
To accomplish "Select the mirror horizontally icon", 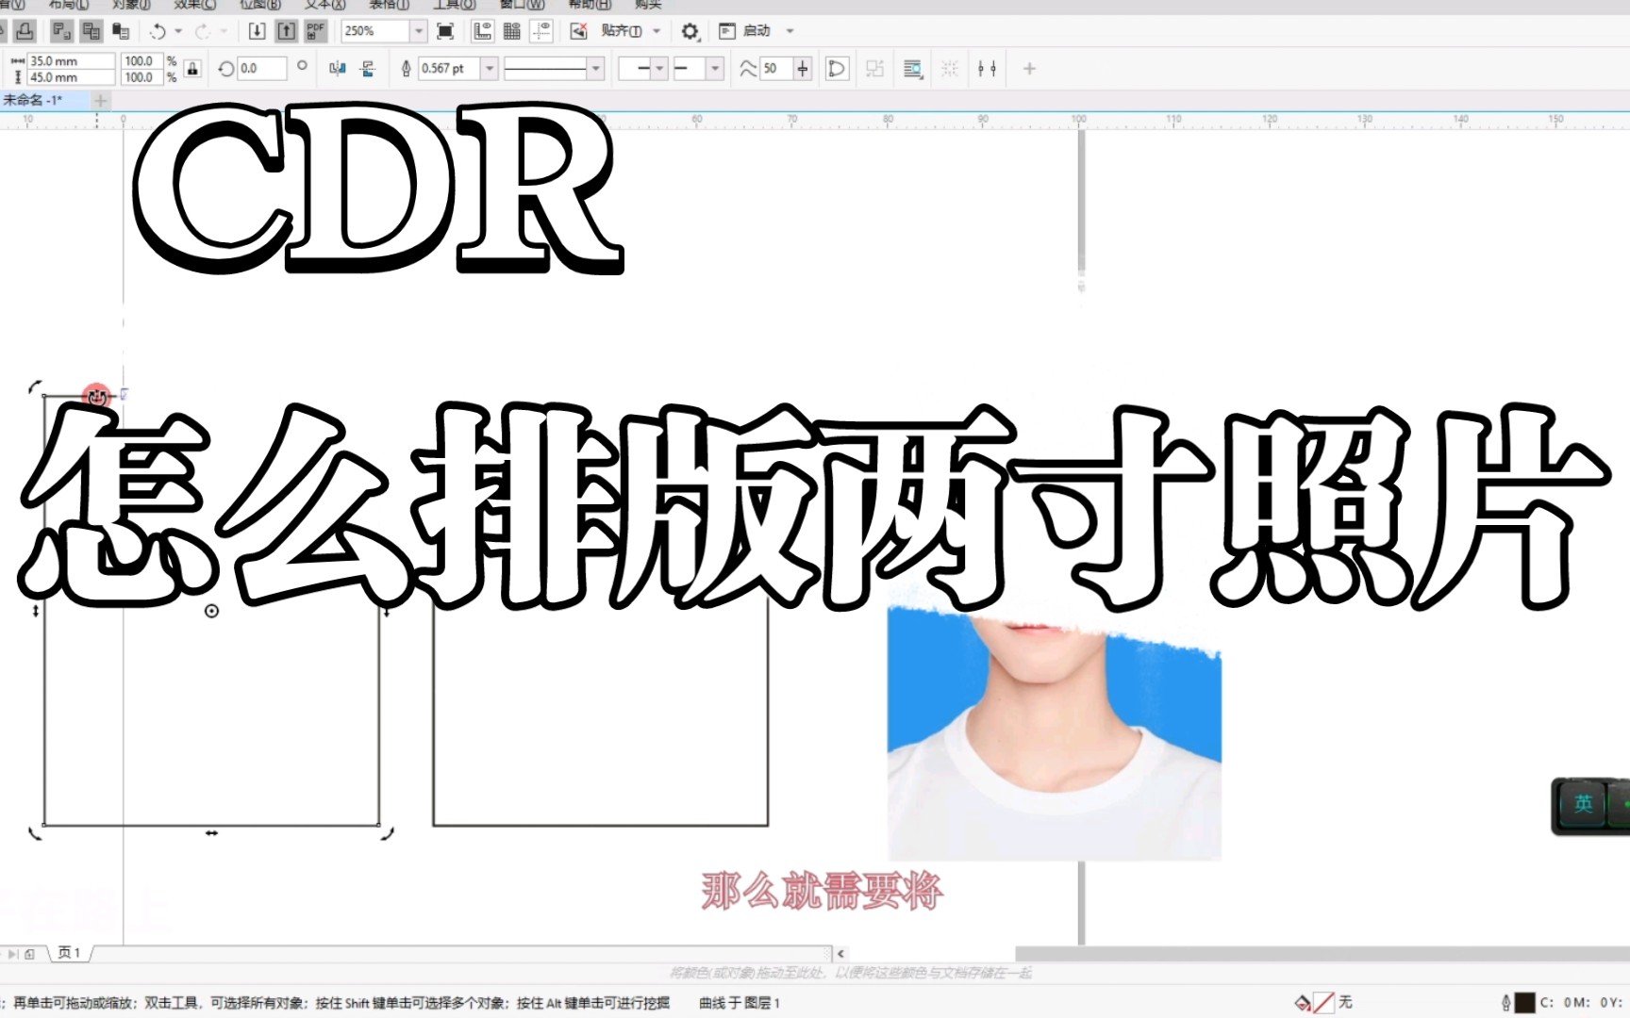I will click(x=336, y=68).
